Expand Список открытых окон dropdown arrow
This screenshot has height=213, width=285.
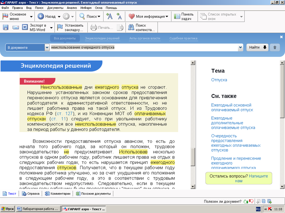[x=241, y=17]
